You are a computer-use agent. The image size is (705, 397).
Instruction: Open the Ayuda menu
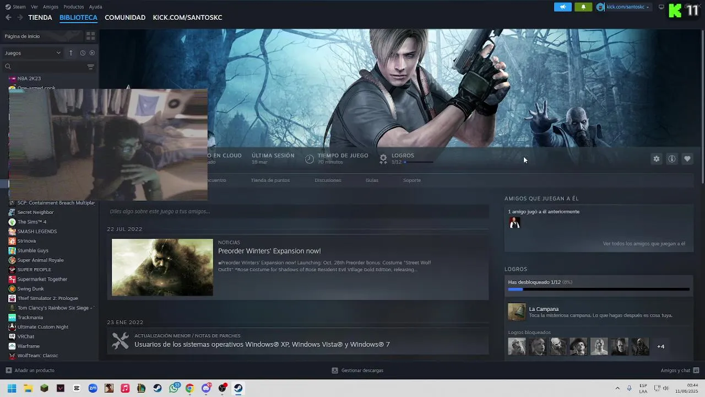click(96, 7)
